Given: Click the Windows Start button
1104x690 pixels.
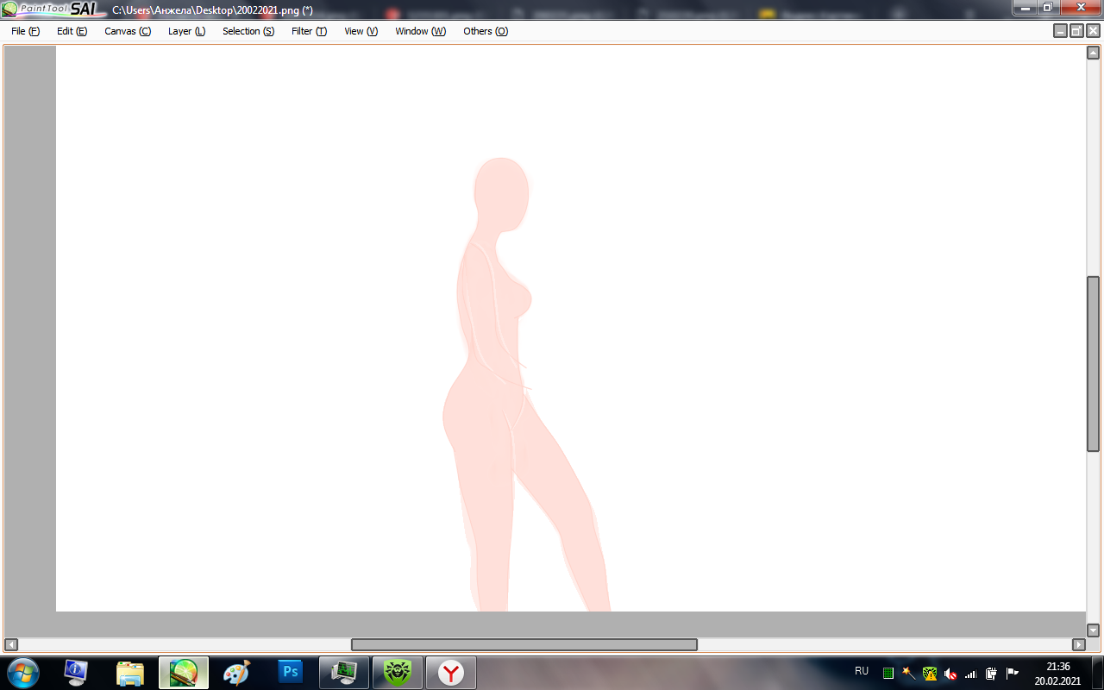Looking at the screenshot, I should coord(23,673).
